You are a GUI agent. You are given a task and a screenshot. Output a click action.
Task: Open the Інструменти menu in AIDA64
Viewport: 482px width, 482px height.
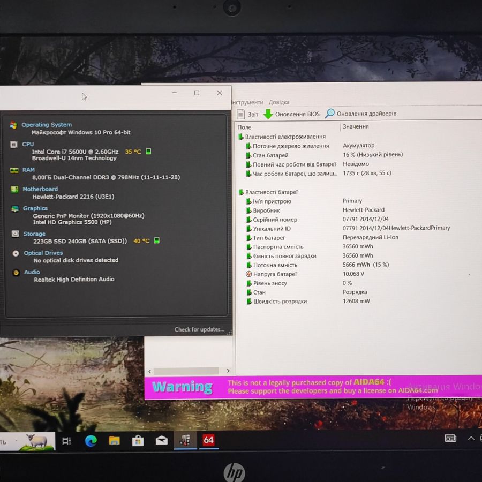pos(248,102)
